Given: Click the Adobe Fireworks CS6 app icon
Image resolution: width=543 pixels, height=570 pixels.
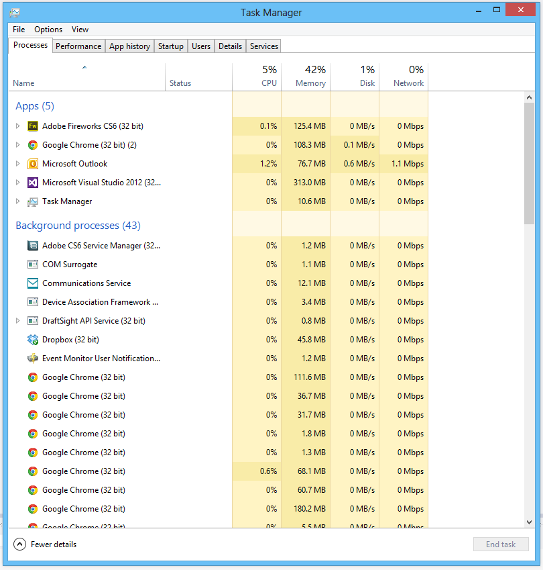Looking at the screenshot, I should coord(32,126).
